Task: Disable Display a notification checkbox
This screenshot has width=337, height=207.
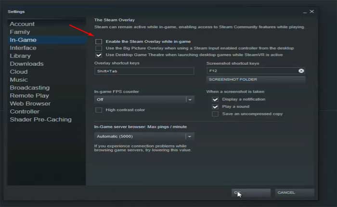Action: 216,100
